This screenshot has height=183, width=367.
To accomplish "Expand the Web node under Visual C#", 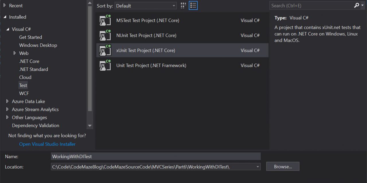I will point(15,53).
